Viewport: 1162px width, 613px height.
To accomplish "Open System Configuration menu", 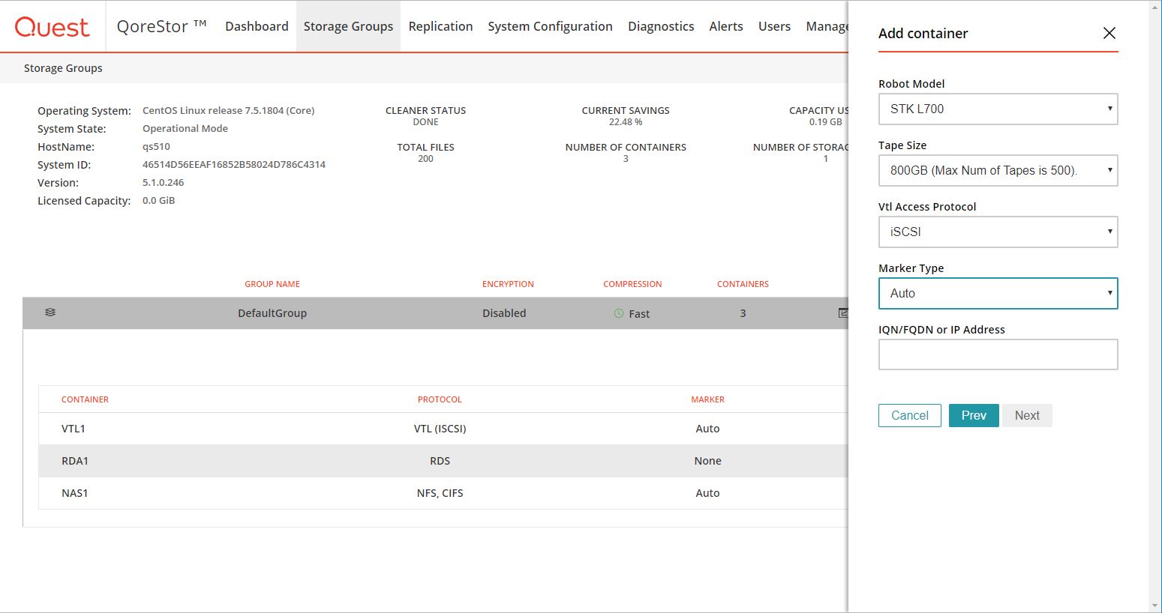I will (x=550, y=26).
